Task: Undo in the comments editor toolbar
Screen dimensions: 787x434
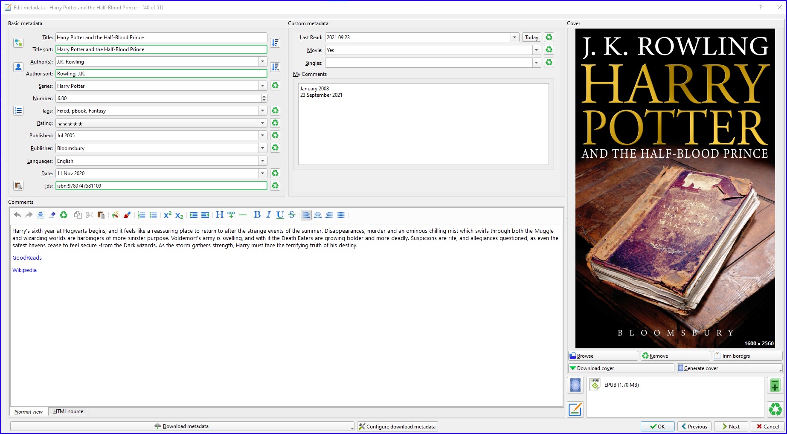Action: click(17, 215)
